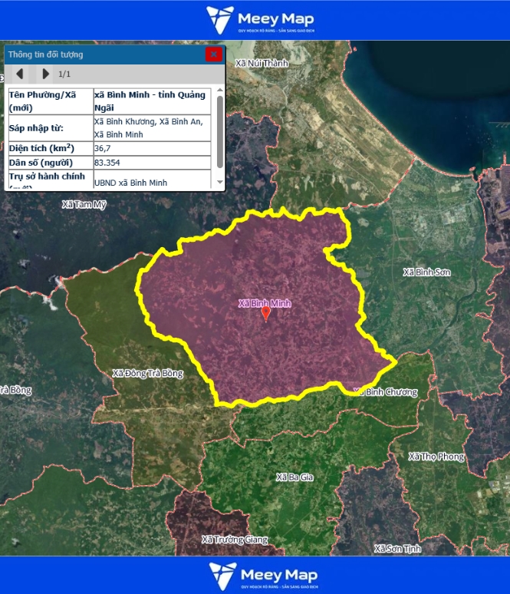Click the Xã Tam Mỹ map label

[x=85, y=205]
